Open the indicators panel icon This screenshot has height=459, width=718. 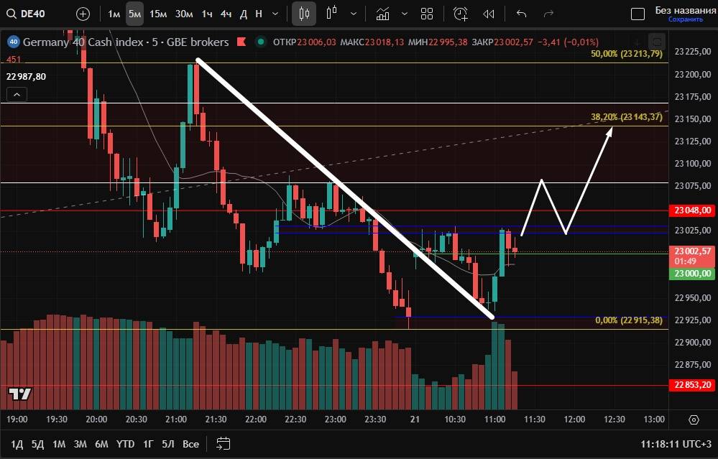tap(383, 14)
